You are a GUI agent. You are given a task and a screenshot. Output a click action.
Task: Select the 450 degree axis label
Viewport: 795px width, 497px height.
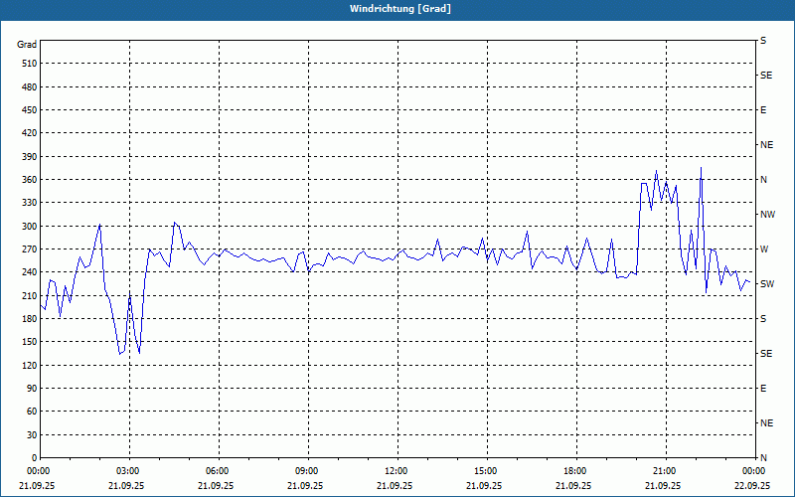pyautogui.click(x=30, y=110)
